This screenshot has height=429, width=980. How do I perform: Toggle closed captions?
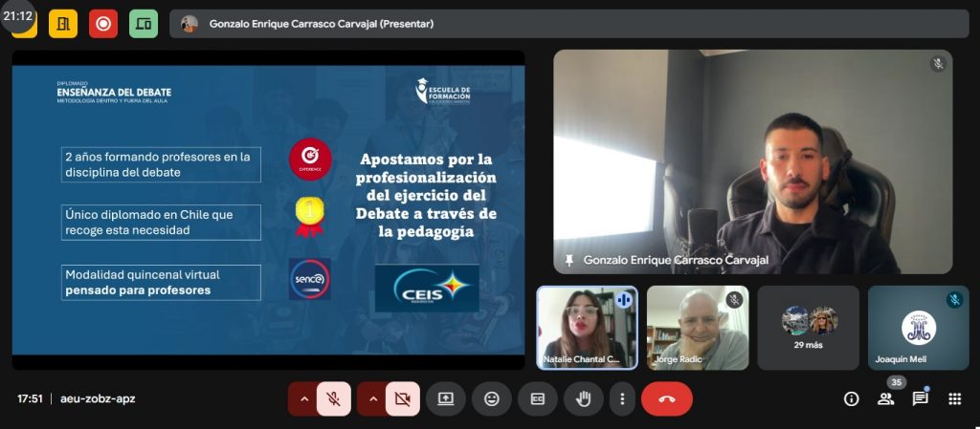(x=538, y=398)
